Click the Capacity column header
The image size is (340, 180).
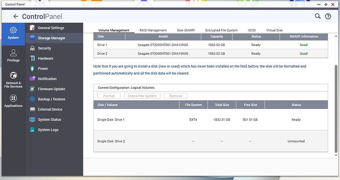click(217, 36)
